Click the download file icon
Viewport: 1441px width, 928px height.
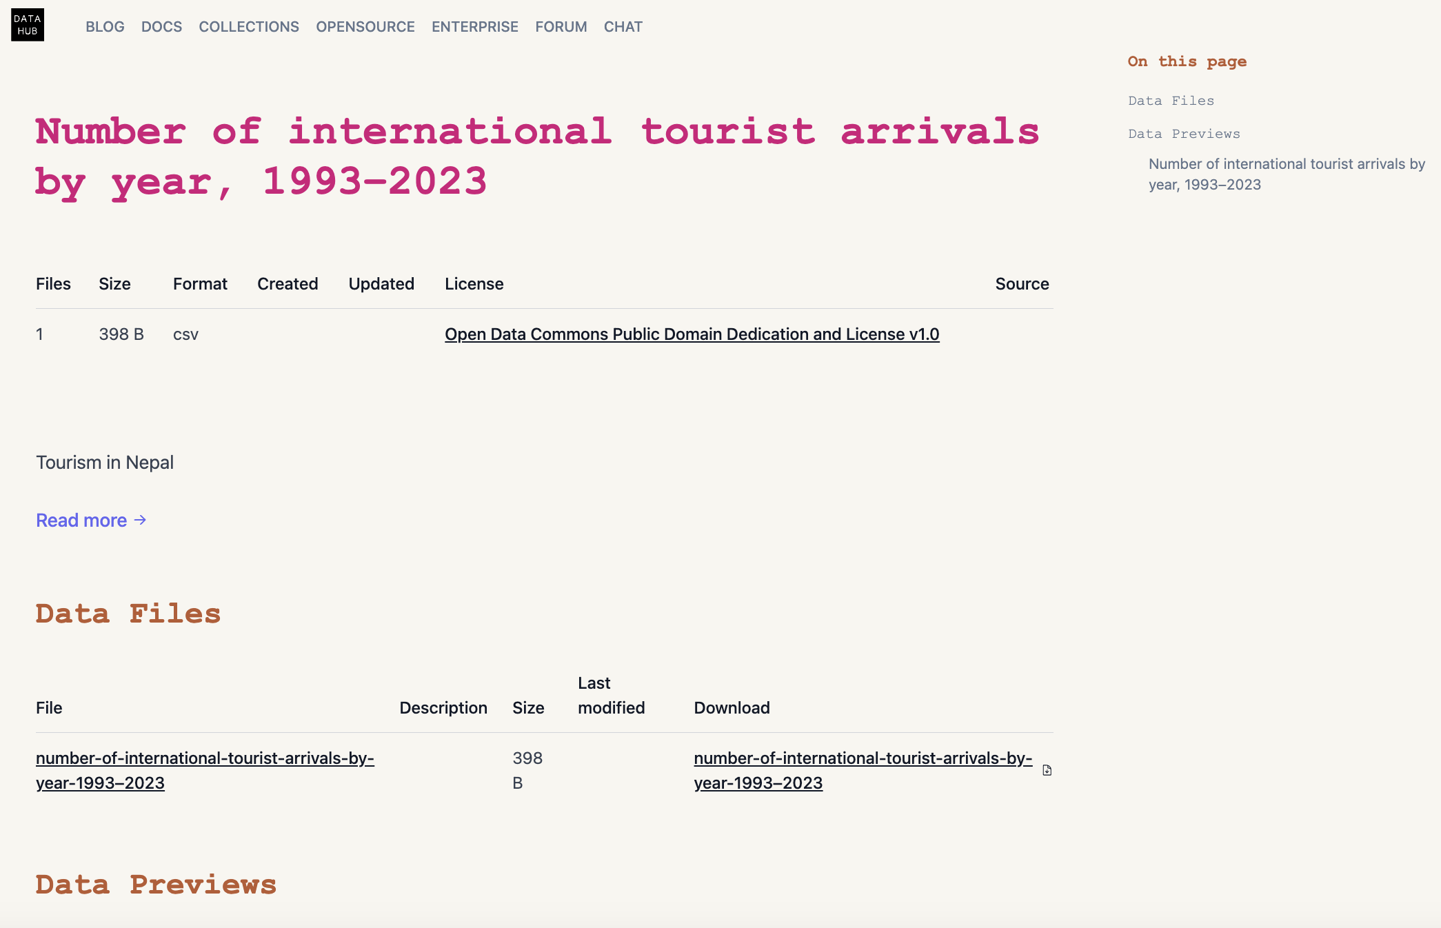pos(1047,770)
